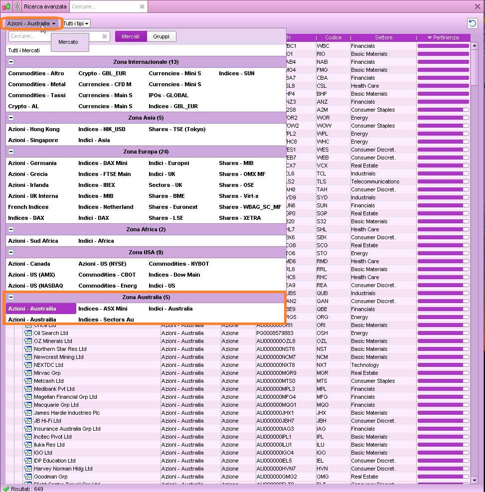Image resolution: width=485 pixels, height=492 pixels.
Task: Choose Shares - XETRA market
Action: tap(240, 218)
